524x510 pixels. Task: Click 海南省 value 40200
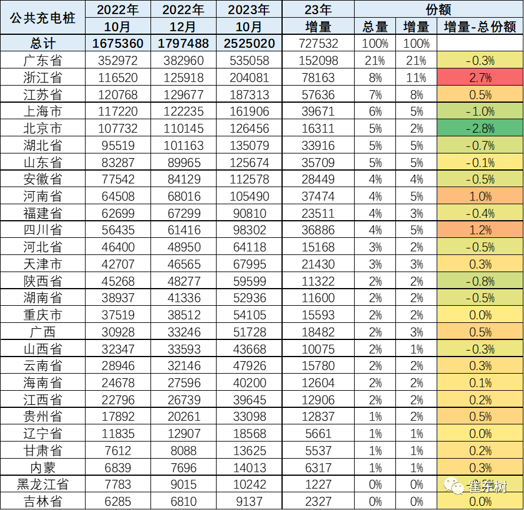(x=249, y=382)
